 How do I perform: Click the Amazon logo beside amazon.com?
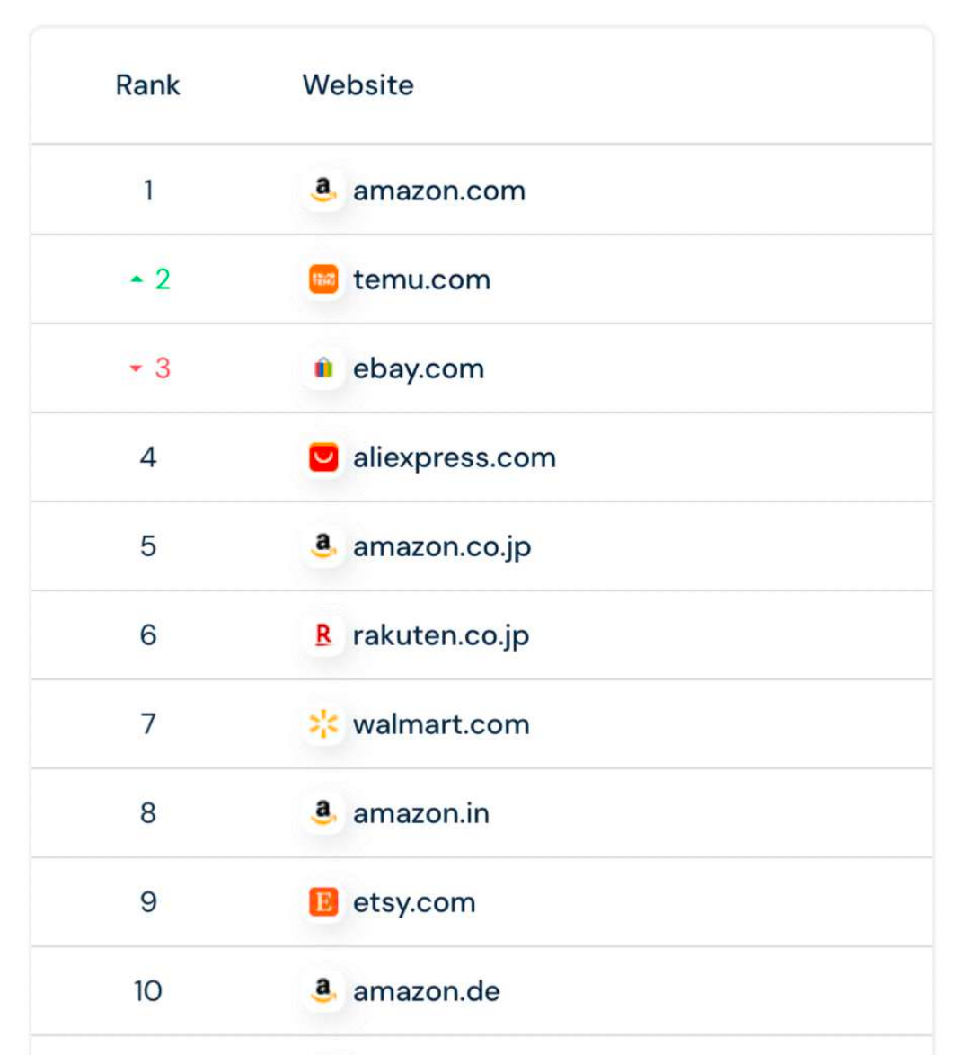coord(323,191)
